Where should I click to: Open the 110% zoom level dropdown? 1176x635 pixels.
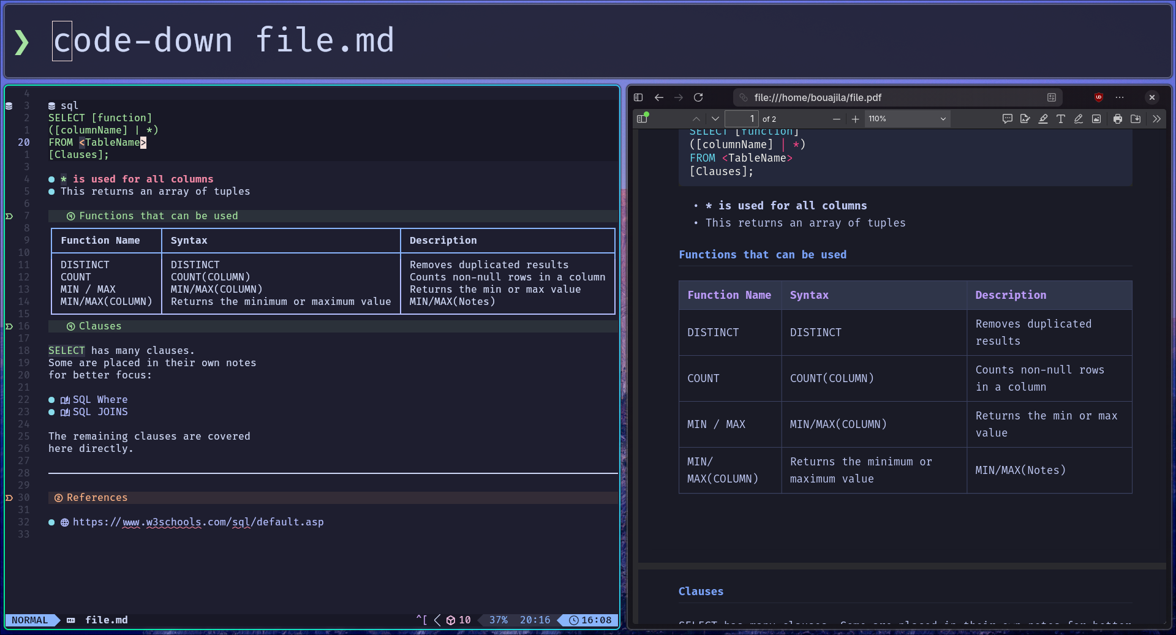point(907,119)
